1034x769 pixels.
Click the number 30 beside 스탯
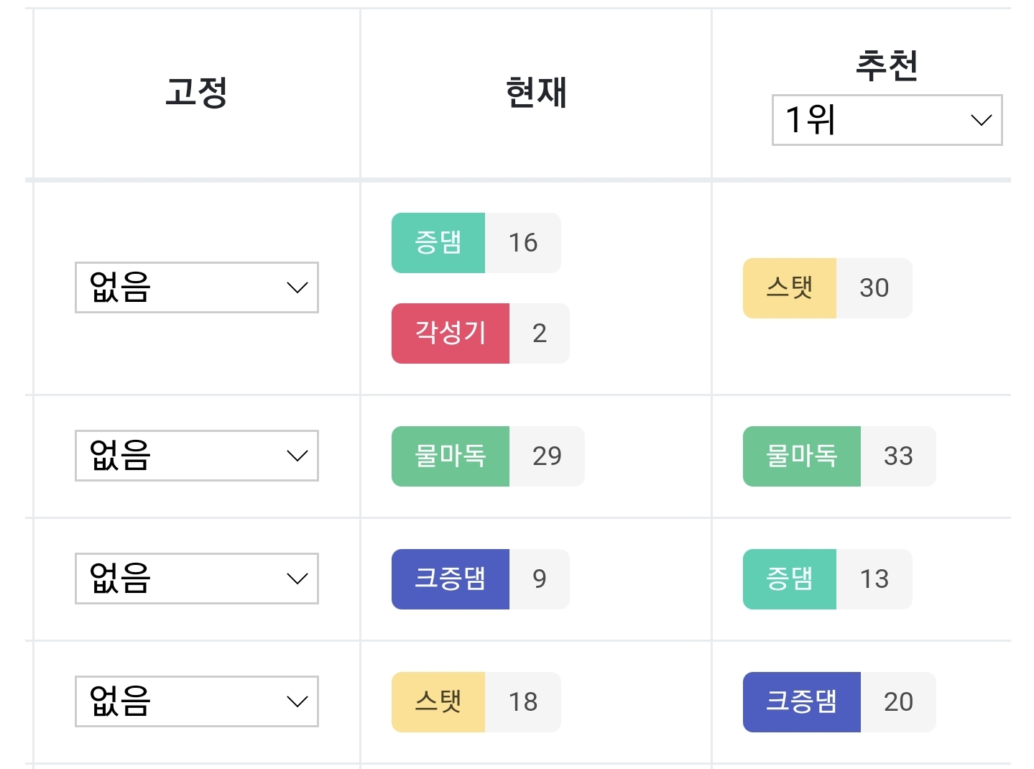click(874, 288)
